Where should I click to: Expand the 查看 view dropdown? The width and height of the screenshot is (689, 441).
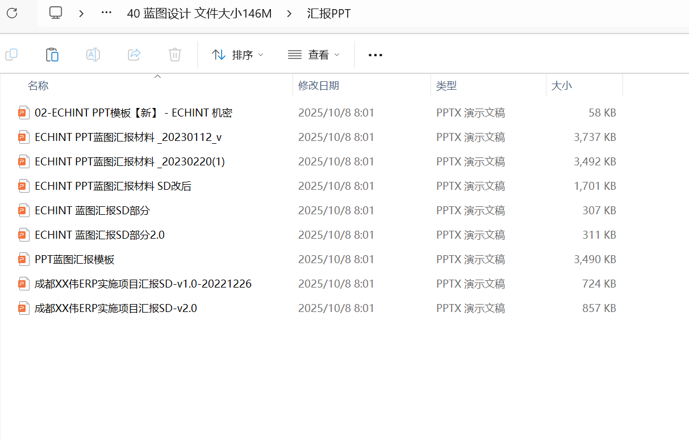(x=314, y=55)
